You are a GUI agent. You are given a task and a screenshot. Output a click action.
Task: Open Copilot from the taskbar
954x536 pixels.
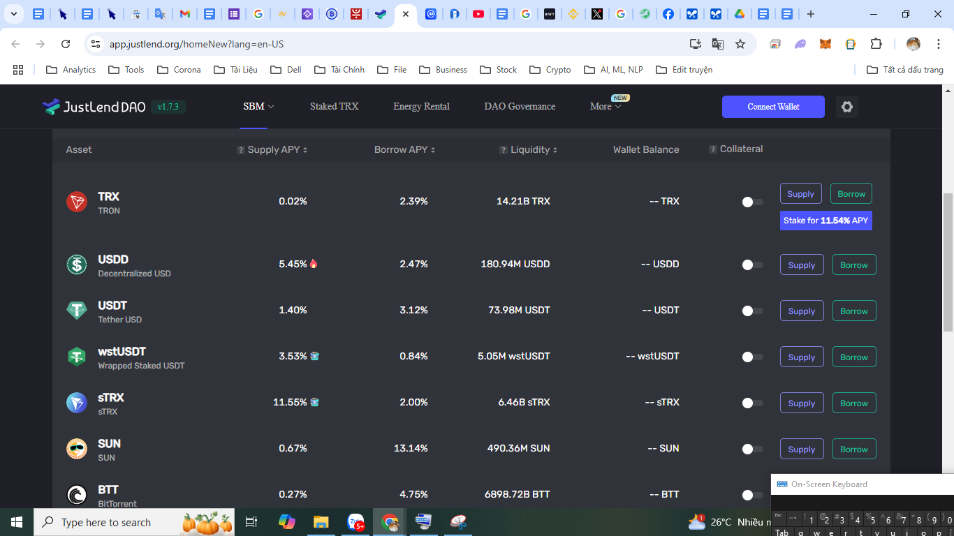286,522
